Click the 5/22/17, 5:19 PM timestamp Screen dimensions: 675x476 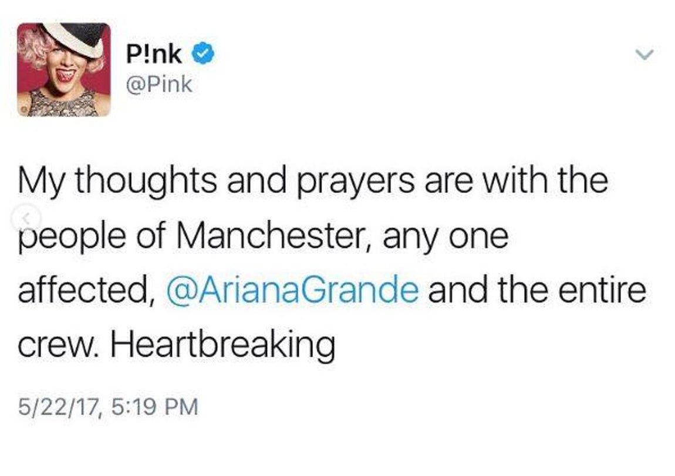(x=107, y=404)
